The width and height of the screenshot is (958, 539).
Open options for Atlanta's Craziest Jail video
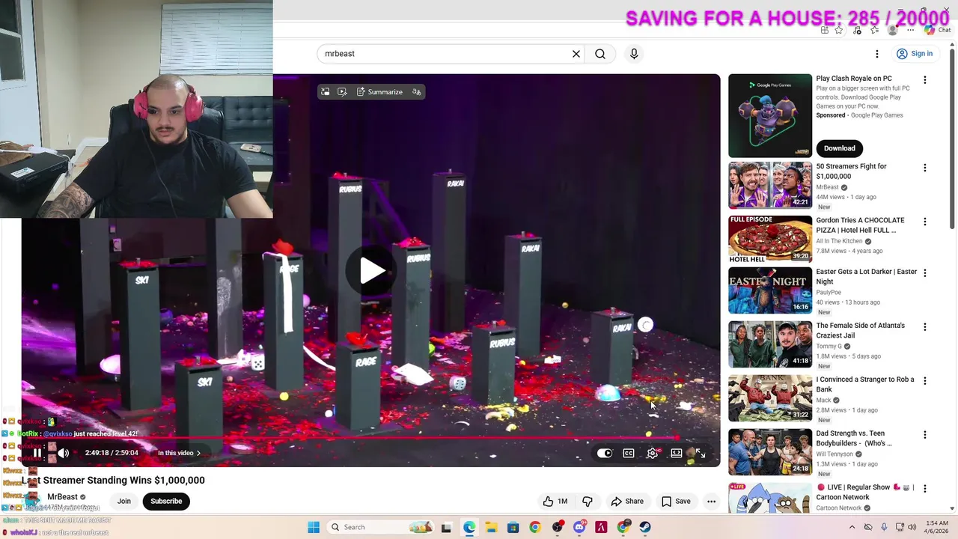click(925, 327)
